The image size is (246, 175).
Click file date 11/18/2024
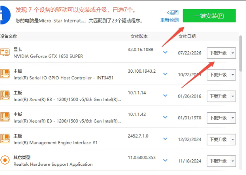pos(190,161)
